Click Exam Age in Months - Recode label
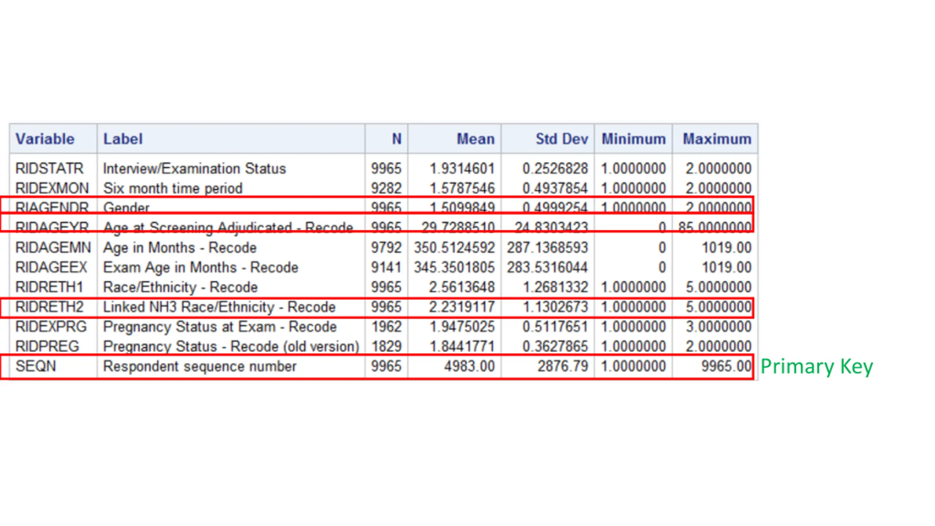The width and height of the screenshot is (935, 526). 201,267
